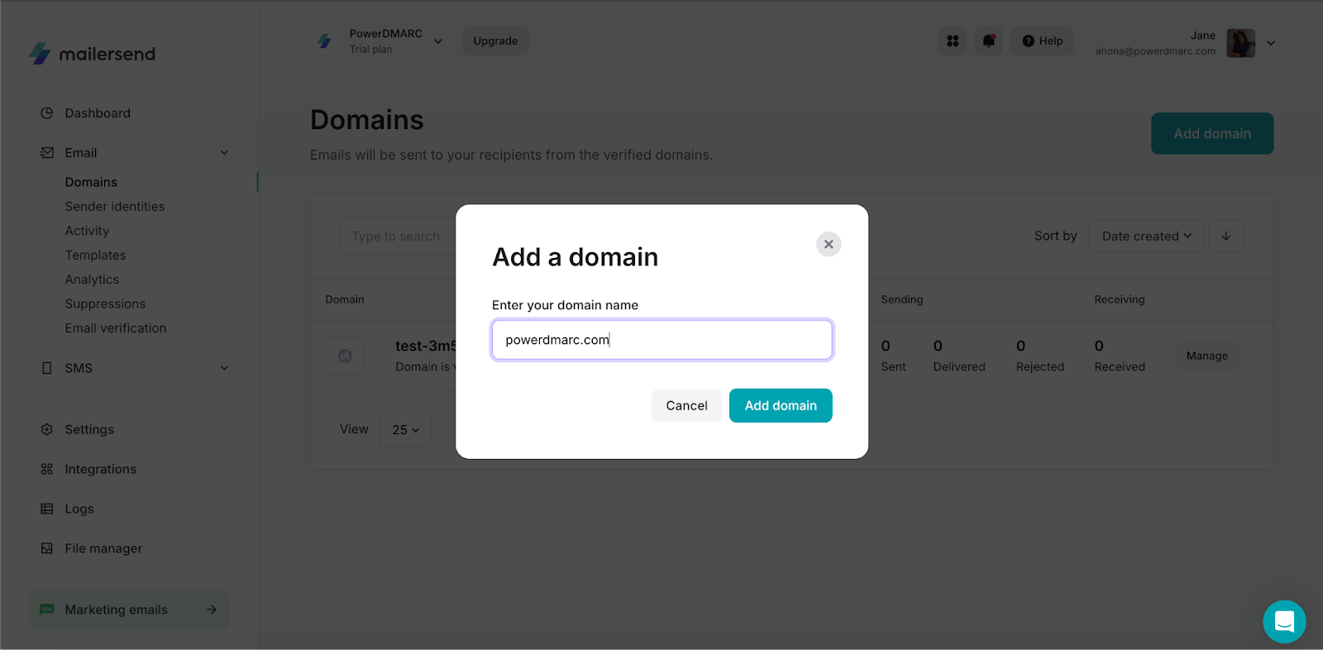The height and width of the screenshot is (650, 1323).
Task: Click the File manager image icon
Action: [x=47, y=548]
